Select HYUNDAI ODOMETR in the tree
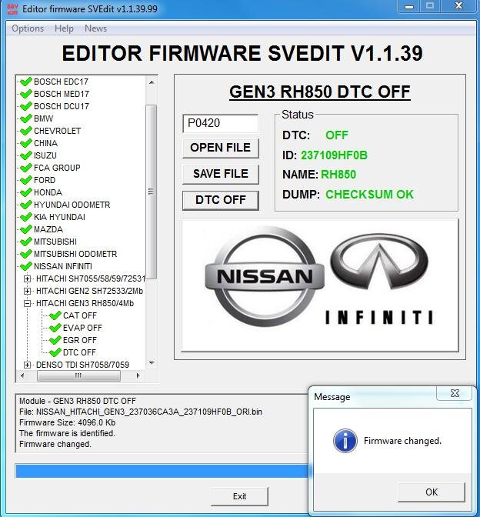Image resolution: width=480 pixels, height=517 pixels. pos(72,205)
